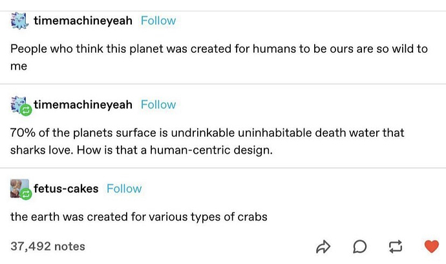Open the fetus-cakes avatar picture
Image resolution: width=446 pixels, height=264 pixels.
click(x=19, y=187)
